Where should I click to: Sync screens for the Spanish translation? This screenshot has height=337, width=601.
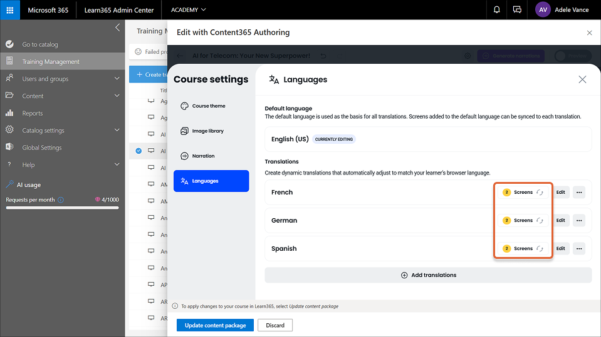pos(540,249)
